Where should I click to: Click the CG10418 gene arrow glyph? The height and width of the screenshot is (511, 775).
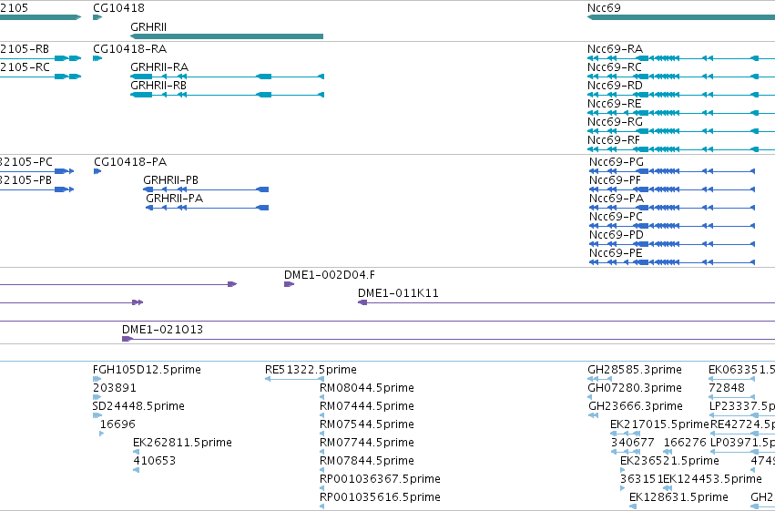(97, 17)
